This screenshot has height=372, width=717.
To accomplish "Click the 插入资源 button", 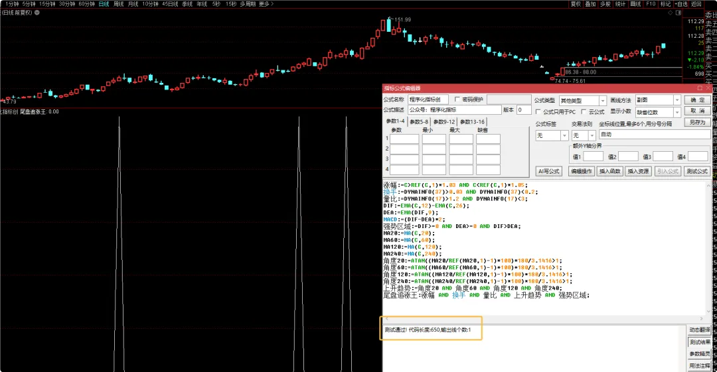I will (x=639, y=171).
